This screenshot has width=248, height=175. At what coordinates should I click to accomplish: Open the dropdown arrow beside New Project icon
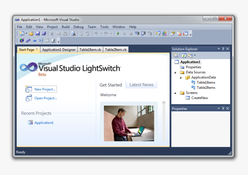tap(27, 33)
